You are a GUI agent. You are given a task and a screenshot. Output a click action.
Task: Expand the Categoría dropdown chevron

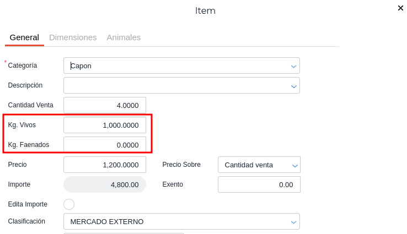293,66
